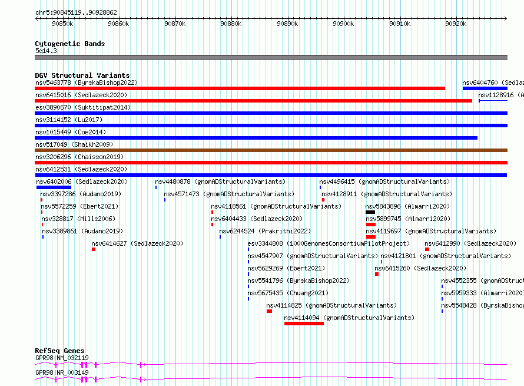Click the 90920k ruler position label
Screen dimensions: 524x386
[x=456, y=24]
